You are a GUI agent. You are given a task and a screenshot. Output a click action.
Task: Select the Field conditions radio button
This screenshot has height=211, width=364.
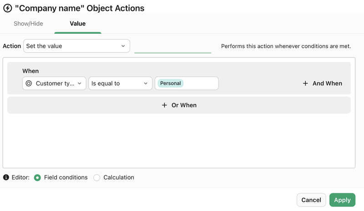click(37, 178)
